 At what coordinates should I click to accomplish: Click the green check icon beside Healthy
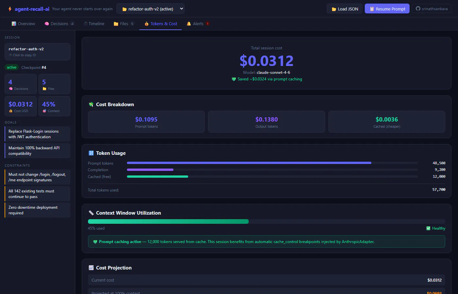(428, 228)
